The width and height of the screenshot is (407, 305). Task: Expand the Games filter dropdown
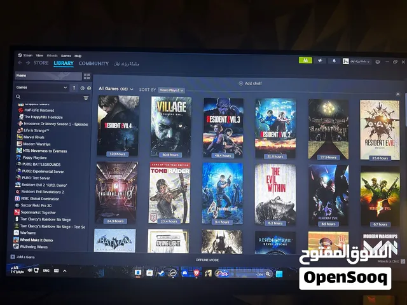tap(41, 88)
